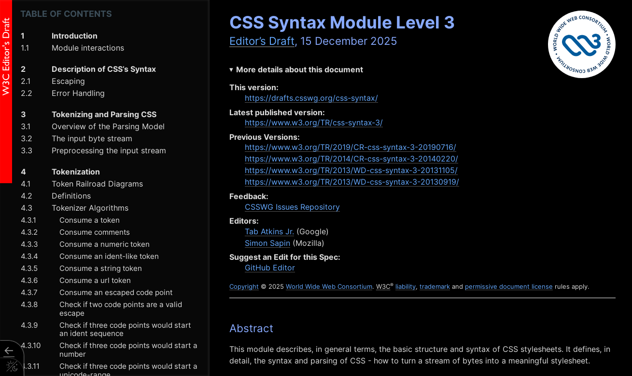Jump to the "Error Handling" section

pyautogui.click(x=78, y=93)
